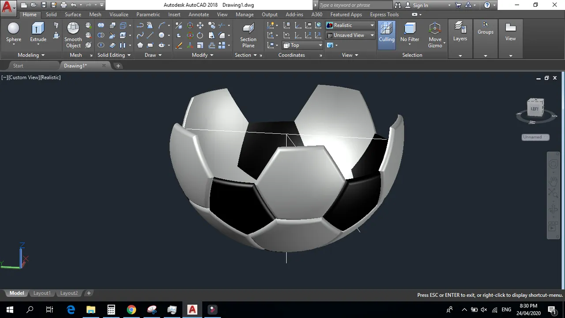Open the Surface ribbon tab
565x318 pixels.
click(x=73, y=15)
